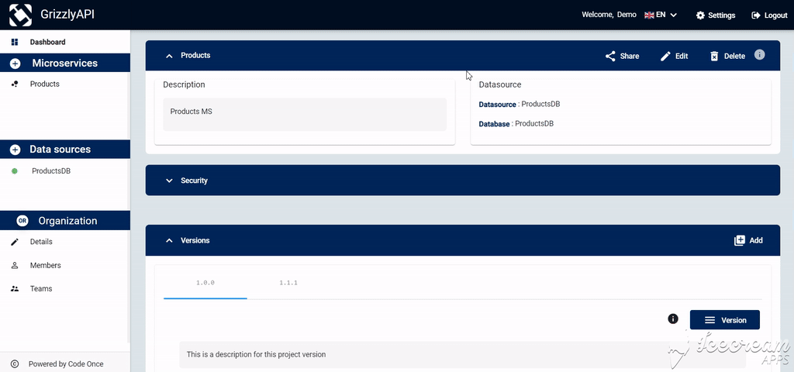This screenshot has width=794, height=372.
Task: Delete the Products microservice
Action: click(x=727, y=56)
